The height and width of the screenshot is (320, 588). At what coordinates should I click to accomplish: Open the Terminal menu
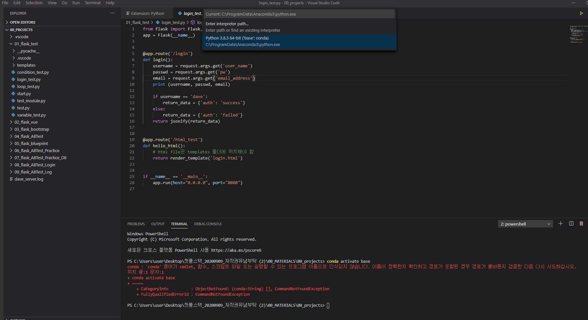click(x=92, y=3)
